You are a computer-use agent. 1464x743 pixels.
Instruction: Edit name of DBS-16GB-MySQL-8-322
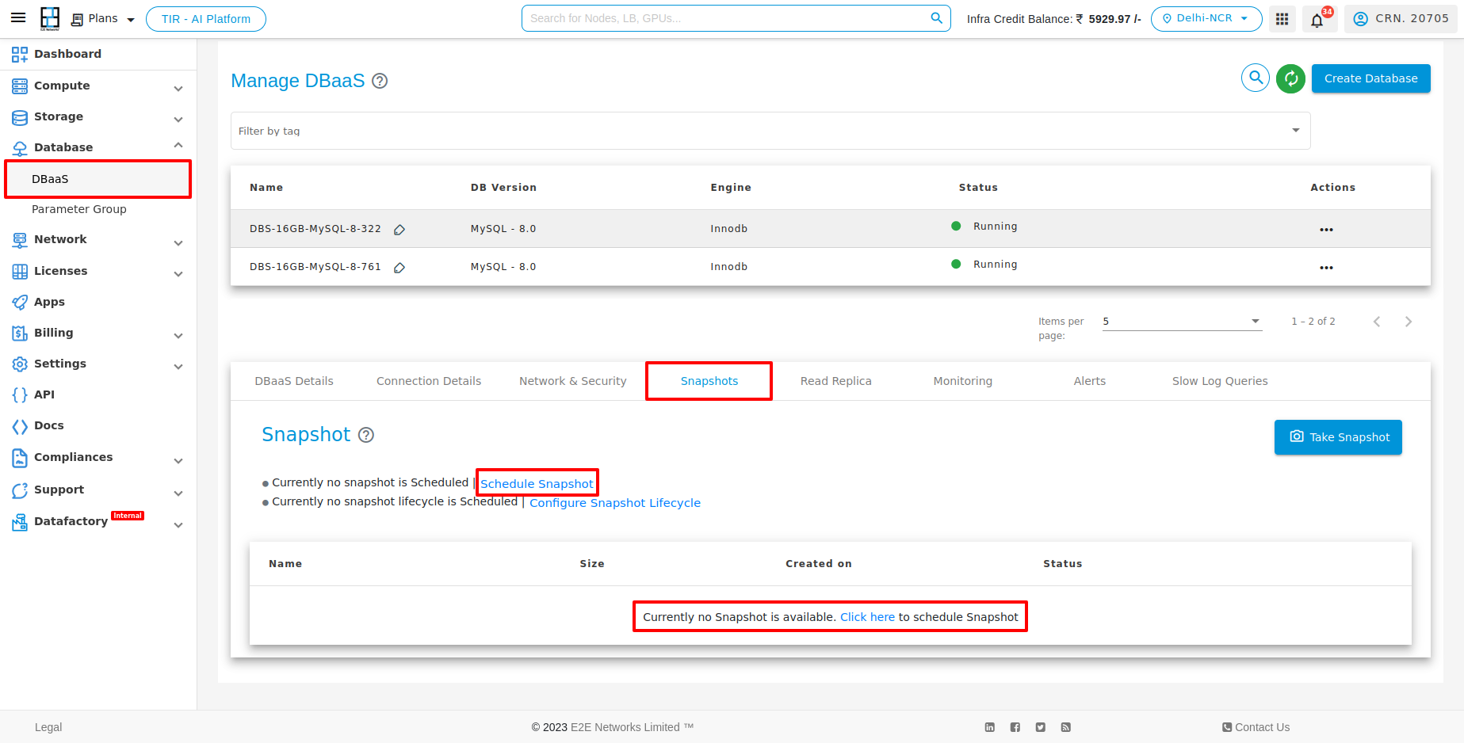[x=399, y=230]
